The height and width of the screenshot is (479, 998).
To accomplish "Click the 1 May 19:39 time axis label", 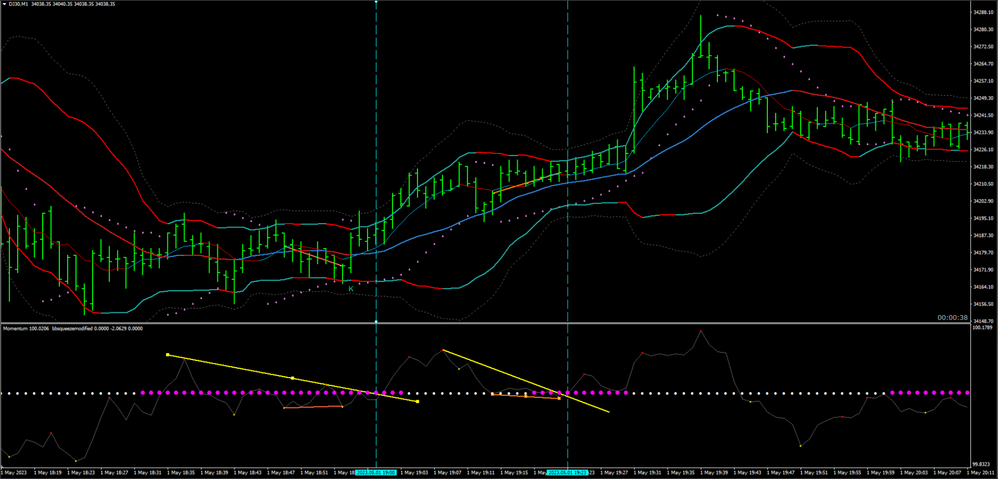I will 714,472.
